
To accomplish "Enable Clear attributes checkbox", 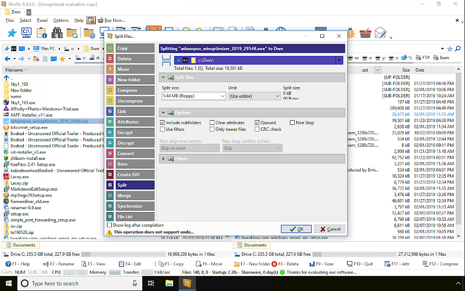I will point(212,123).
